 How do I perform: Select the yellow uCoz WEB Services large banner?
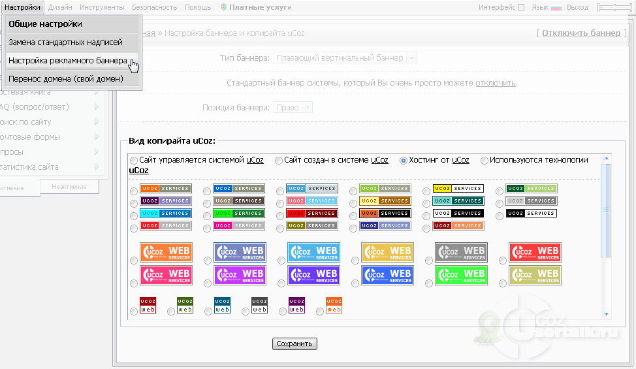pyautogui.click(x=387, y=252)
